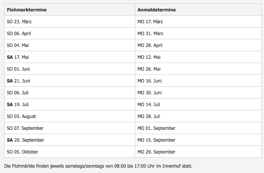Select the SO 01. Juni date
This screenshot has width=264, height=173.
(x=18, y=69)
